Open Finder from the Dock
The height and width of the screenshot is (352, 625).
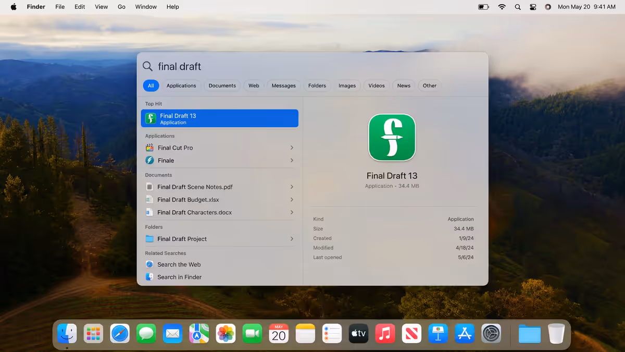pyautogui.click(x=67, y=334)
